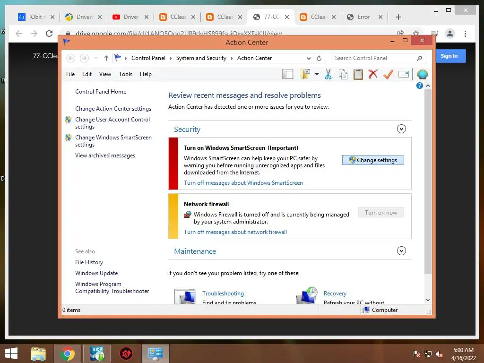Open a new Chrome tab with plus button
This screenshot has height=363, width=484.
(398, 17)
